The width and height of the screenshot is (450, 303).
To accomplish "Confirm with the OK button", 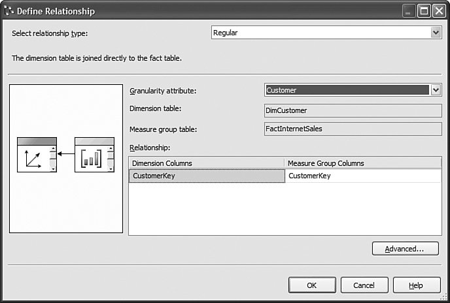I will click(312, 285).
